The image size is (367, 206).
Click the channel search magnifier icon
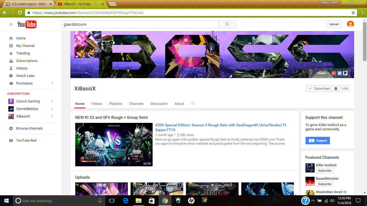193,103
